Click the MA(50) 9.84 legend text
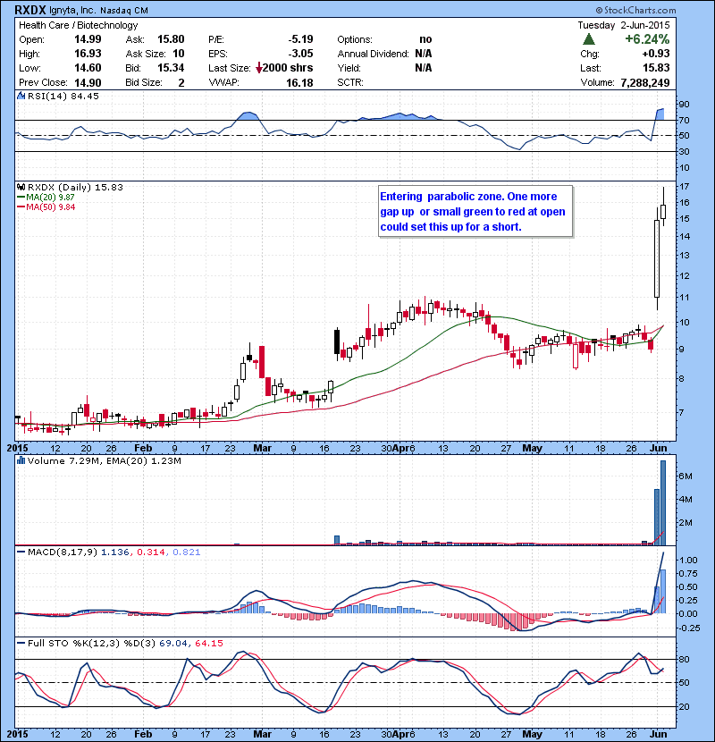This screenshot has width=715, height=742. tap(50, 207)
